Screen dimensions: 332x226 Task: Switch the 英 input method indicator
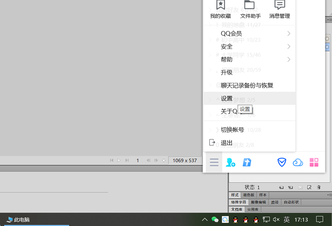[x=286, y=220]
